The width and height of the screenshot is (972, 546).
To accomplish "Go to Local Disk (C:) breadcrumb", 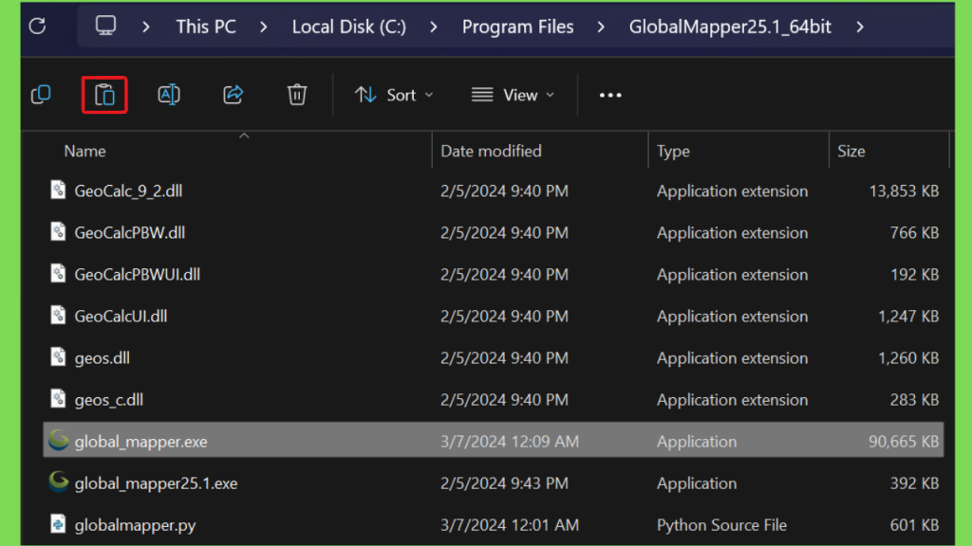I will coord(348,27).
